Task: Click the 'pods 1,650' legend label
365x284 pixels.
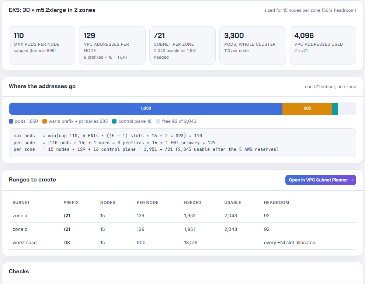Action: point(26,121)
